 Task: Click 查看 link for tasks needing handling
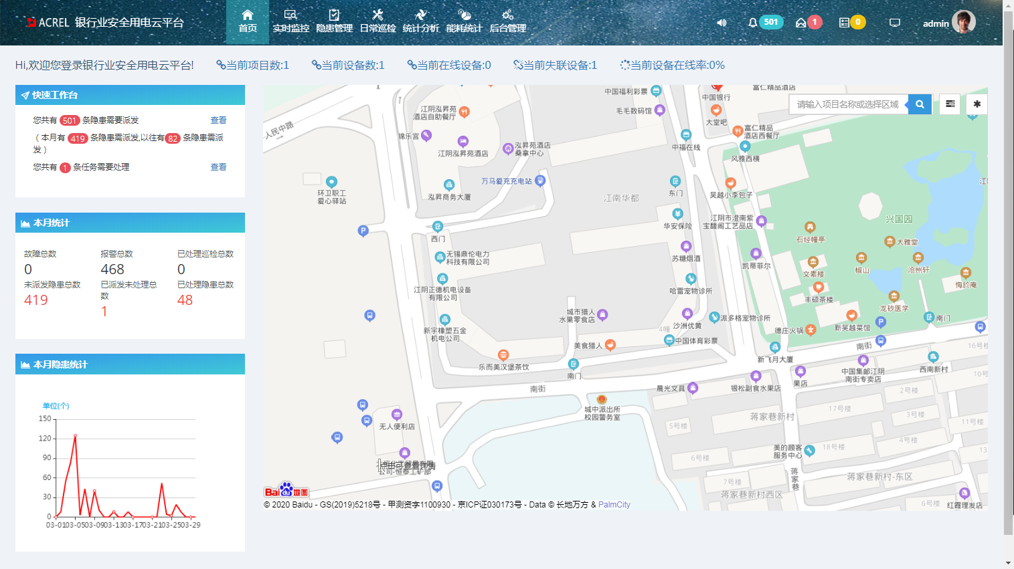coord(218,167)
